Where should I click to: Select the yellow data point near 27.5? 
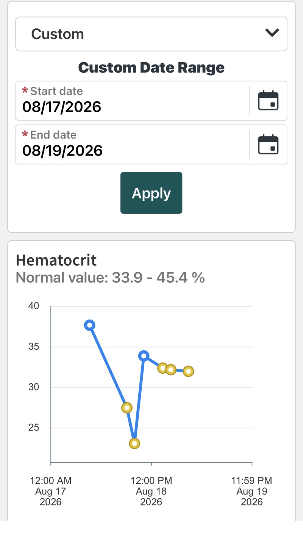[x=127, y=408]
